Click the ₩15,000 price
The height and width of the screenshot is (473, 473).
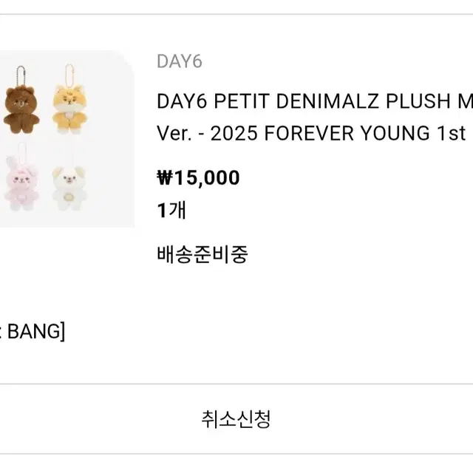coord(198,178)
